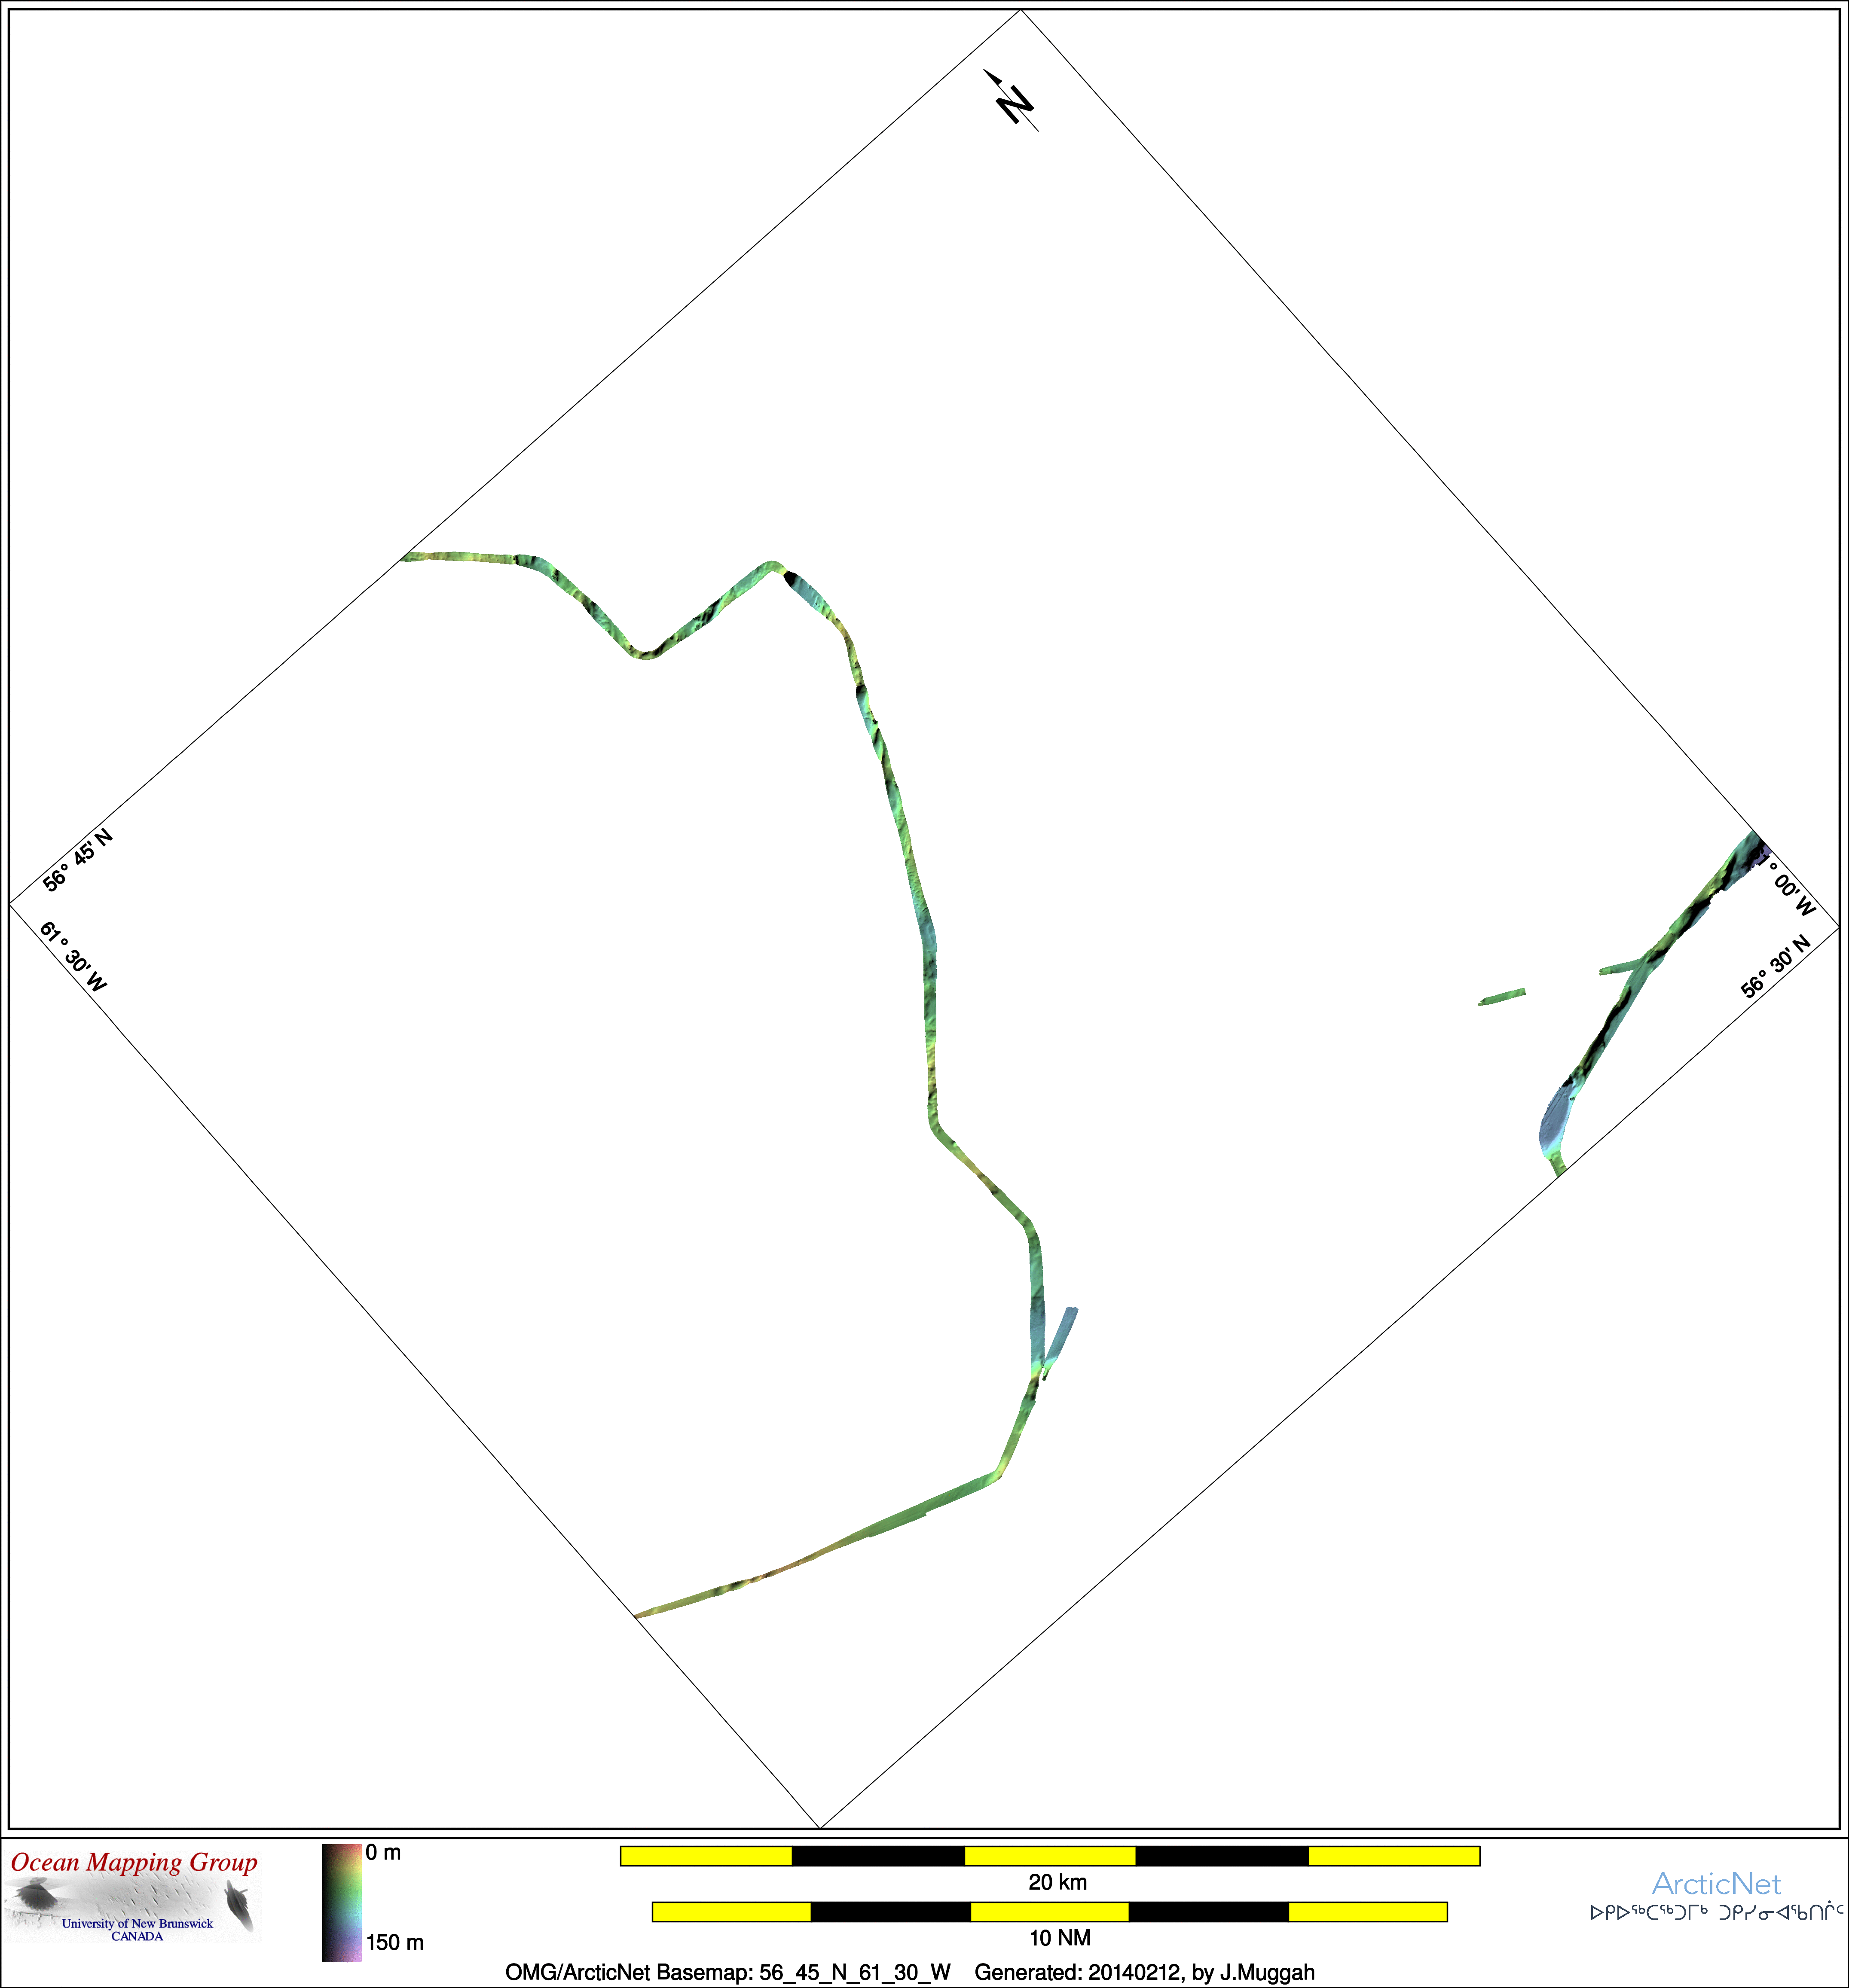Click the small isolated green survey segment

(1502, 997)
